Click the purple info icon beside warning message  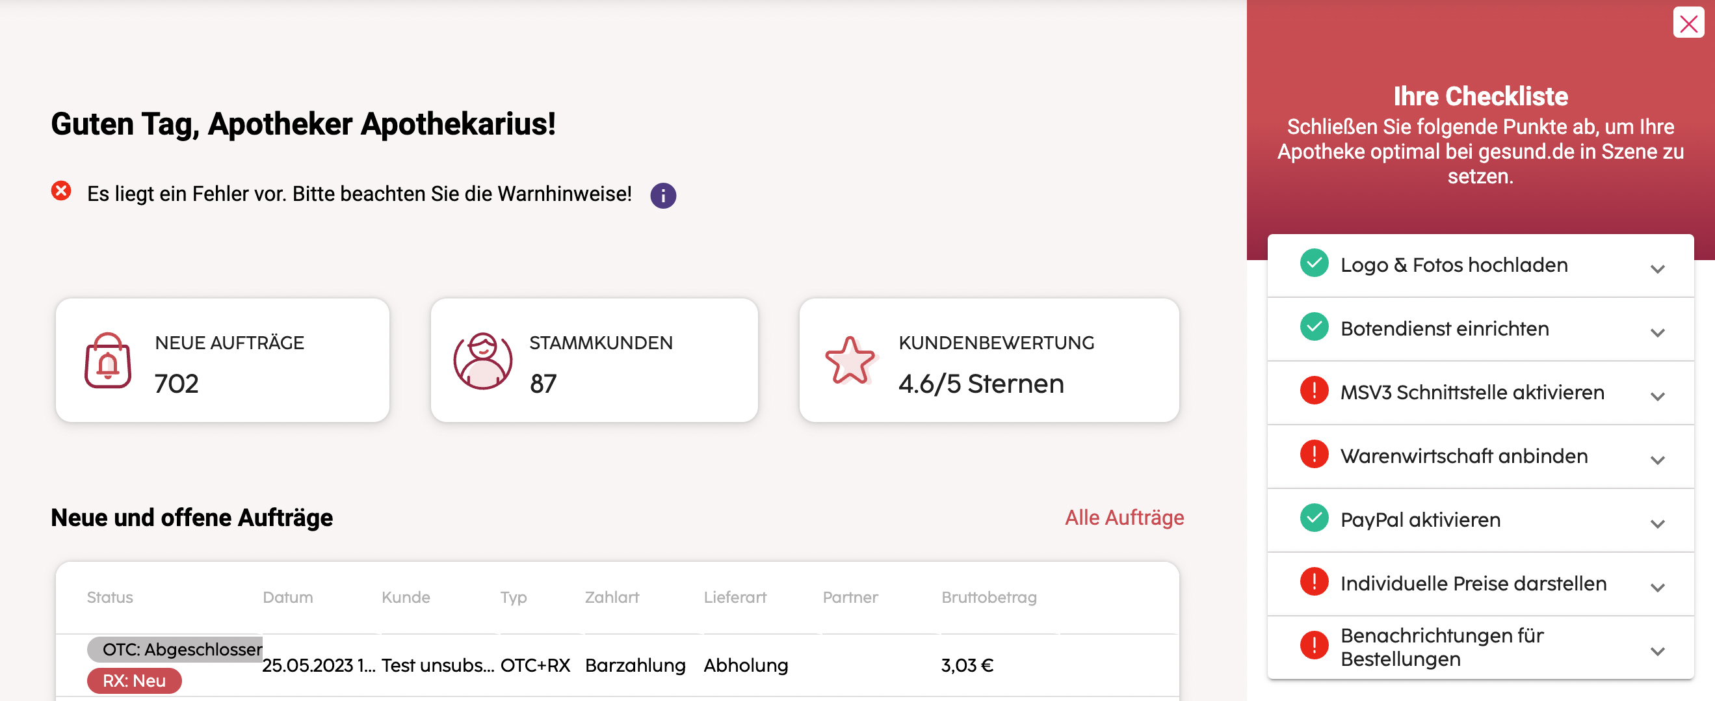pos(662,195)
